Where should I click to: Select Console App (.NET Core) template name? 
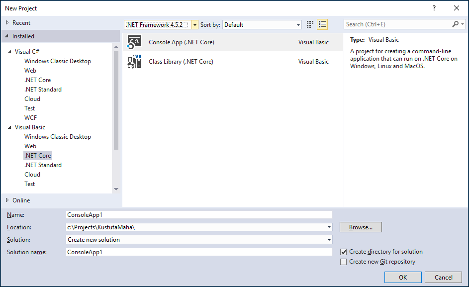182,42
